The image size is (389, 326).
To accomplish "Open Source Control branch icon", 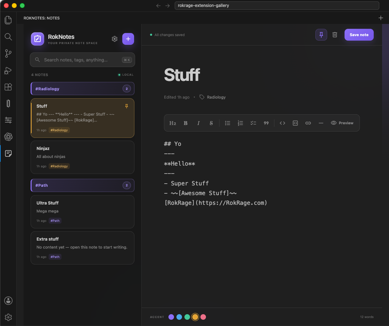I will point(8,53).
